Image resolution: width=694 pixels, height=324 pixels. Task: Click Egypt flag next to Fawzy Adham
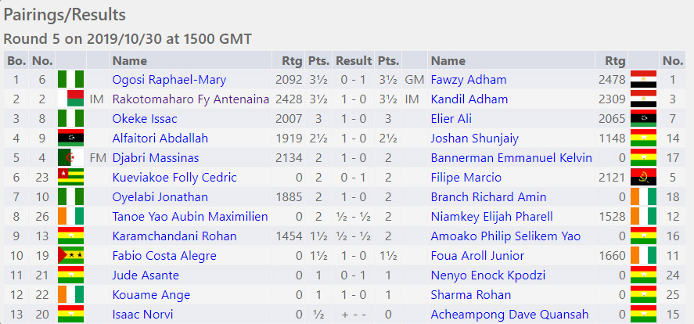pyautogui.click(x=644, y=80)
